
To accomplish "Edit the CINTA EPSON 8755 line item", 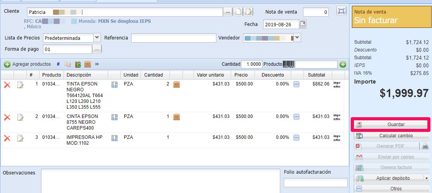I will (21, 117).
